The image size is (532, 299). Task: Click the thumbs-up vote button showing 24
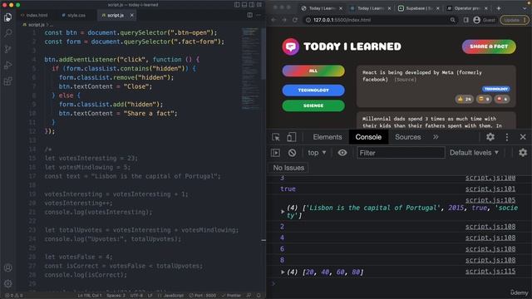(x=464, y=99)
